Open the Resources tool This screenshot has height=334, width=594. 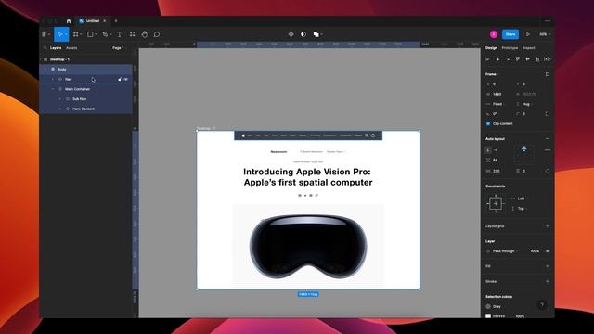pyautogui.click(x=132, y=34)
